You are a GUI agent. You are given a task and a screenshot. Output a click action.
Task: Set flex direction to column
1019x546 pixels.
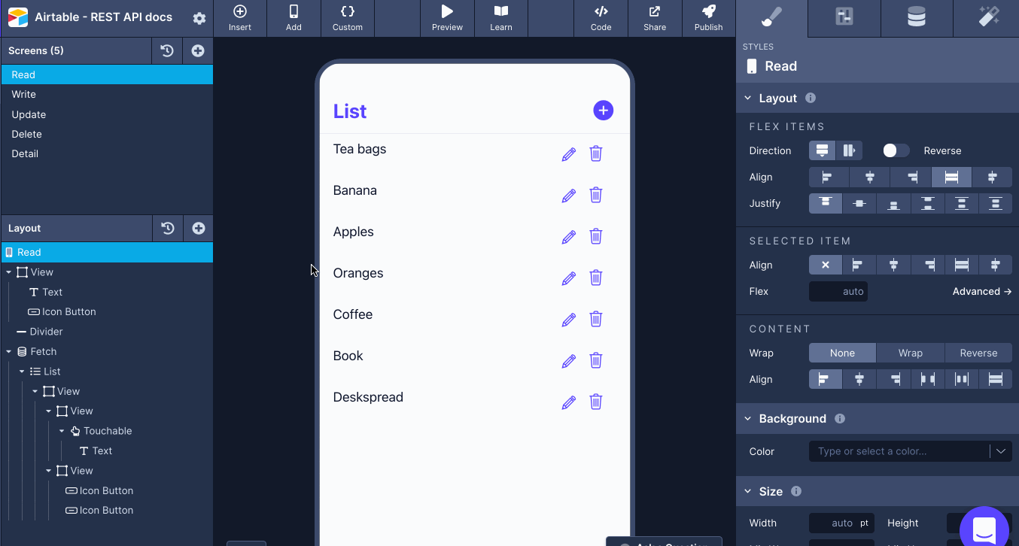pyautogui.click(x=822, y=150)
